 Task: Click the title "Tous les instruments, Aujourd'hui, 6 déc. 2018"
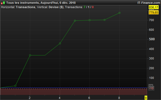41,3
